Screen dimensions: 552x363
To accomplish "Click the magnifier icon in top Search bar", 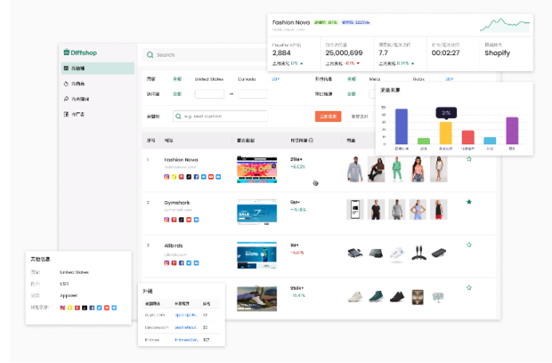I will coord(150,55).
